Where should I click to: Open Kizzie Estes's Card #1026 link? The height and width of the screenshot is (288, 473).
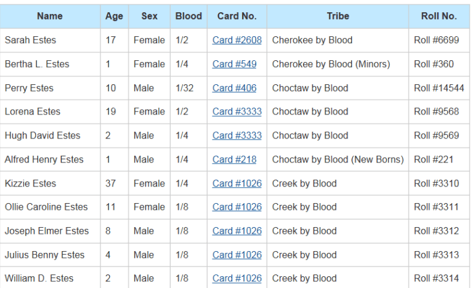[236, 183]
